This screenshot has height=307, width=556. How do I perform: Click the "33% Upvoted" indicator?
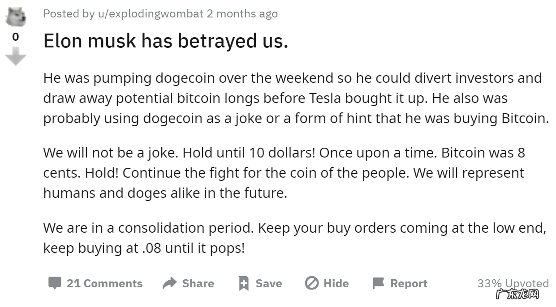(513, 283)
